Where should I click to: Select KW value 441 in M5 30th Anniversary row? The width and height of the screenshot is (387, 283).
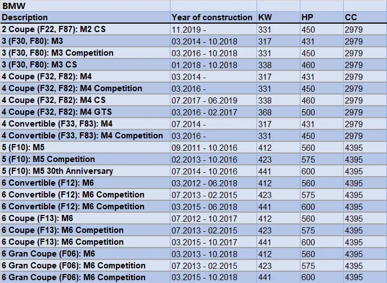coord(278,171)
